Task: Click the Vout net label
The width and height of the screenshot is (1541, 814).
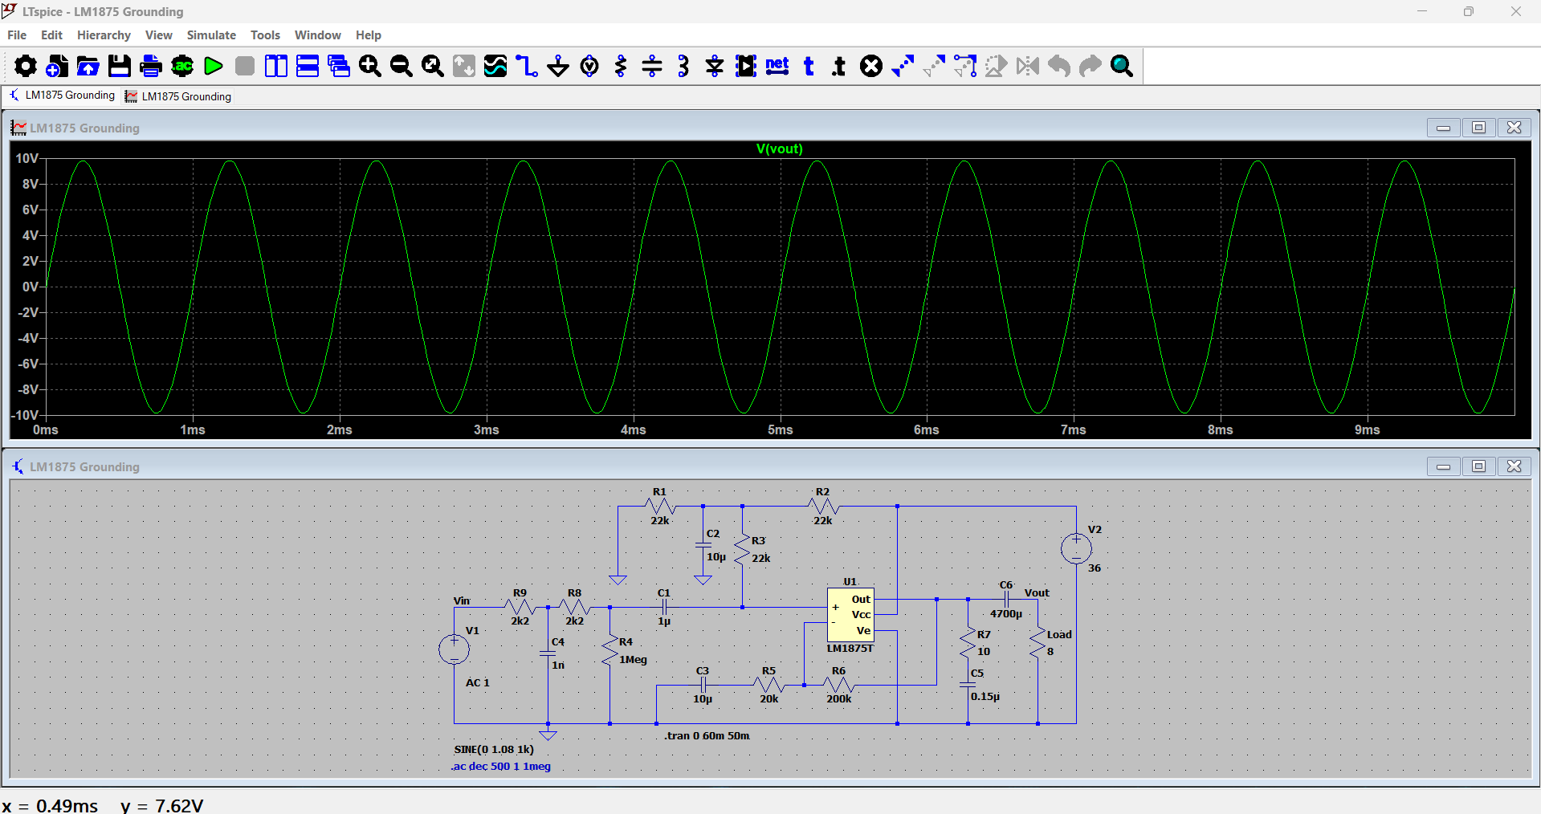Action: (x=1037, y=593)
